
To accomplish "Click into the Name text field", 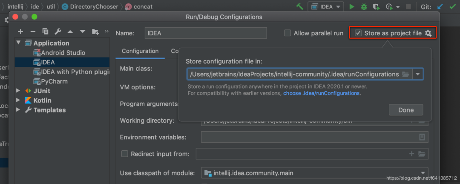I will 206,33.
